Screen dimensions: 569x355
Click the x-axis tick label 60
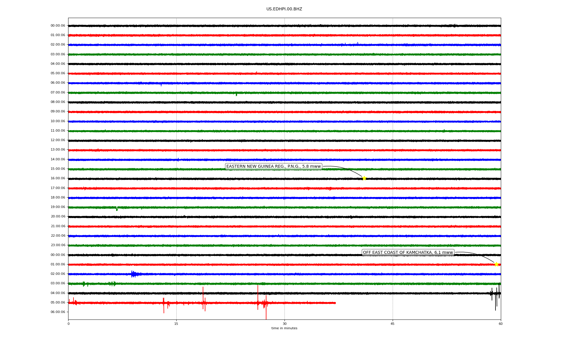501,324
